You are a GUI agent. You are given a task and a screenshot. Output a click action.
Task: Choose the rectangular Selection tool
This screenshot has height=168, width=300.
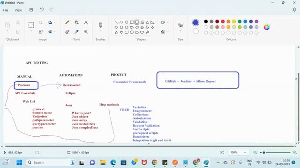(x=31, y=25)
